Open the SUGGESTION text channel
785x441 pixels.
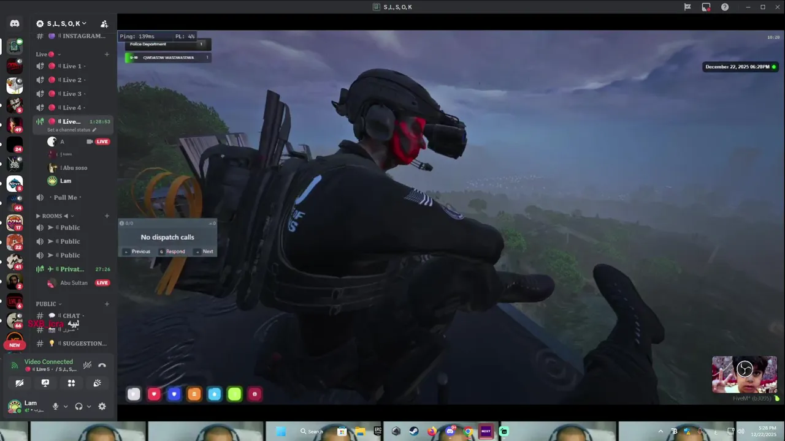click(x=73, y=344)
